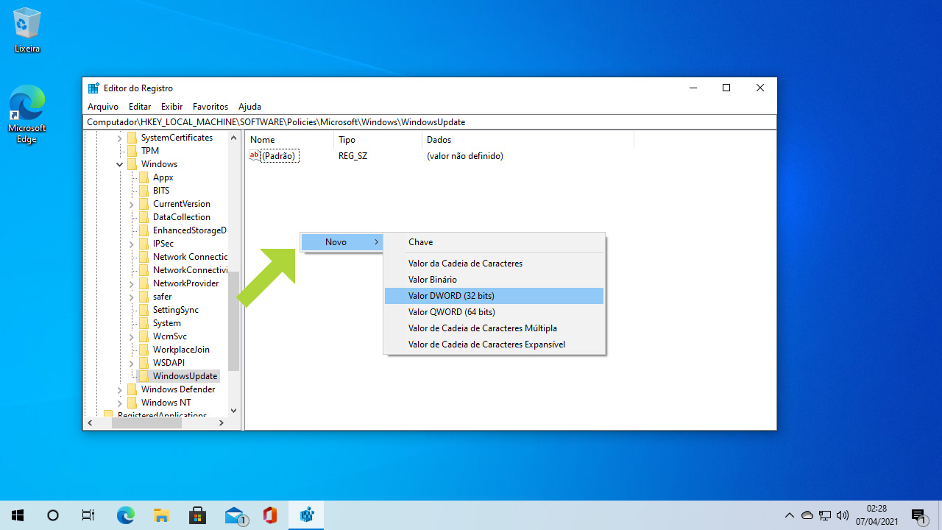Choose Valor da Cadeia de Caracteres

(x=494, y=264)
